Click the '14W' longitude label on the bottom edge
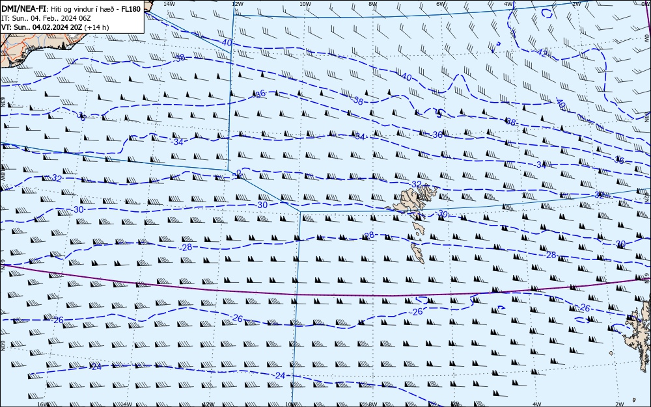 point(126,404)
